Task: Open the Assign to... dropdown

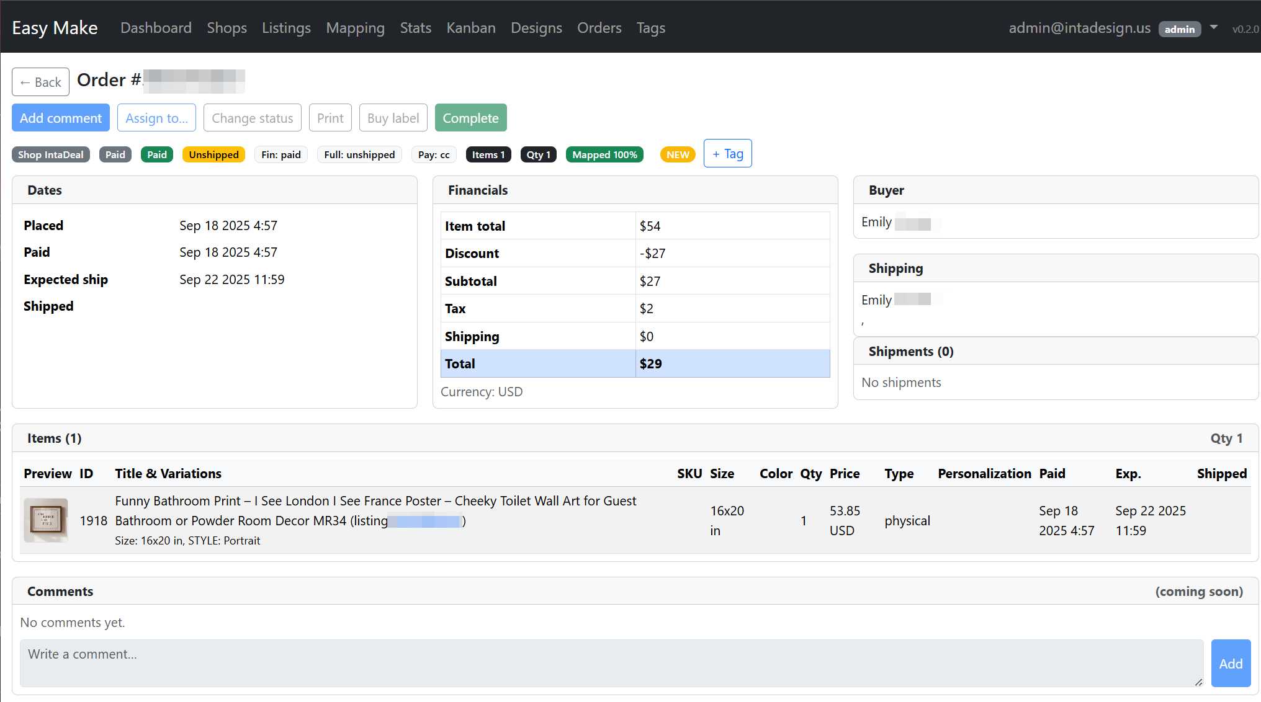Action: 156,118
